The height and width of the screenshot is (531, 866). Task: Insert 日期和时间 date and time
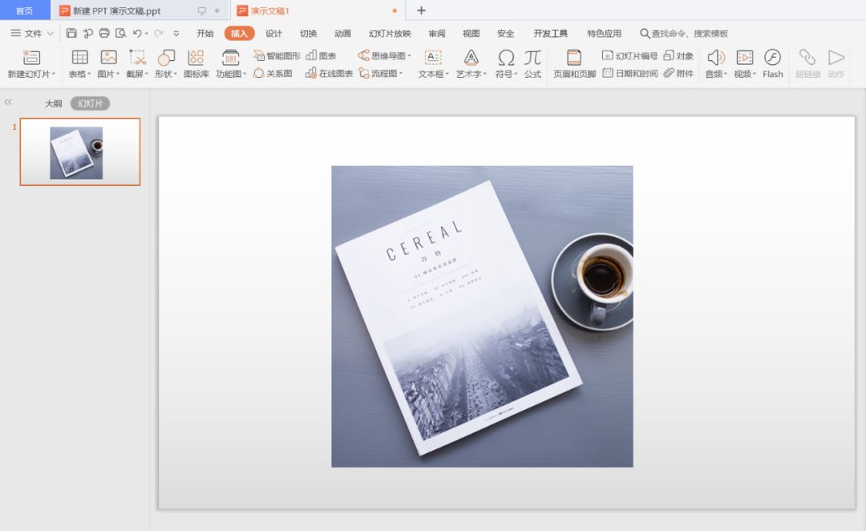pos(629,73)
